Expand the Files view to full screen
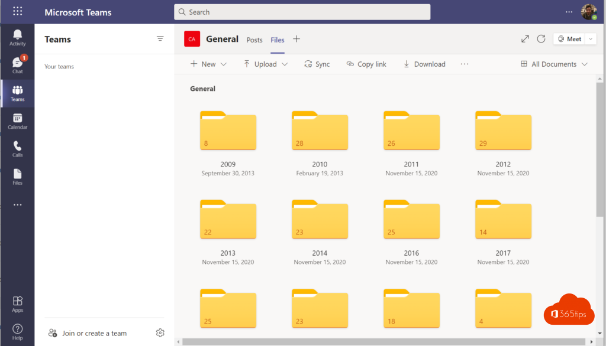The width and height of the screenshot is (606, 346). click(524, 38)
